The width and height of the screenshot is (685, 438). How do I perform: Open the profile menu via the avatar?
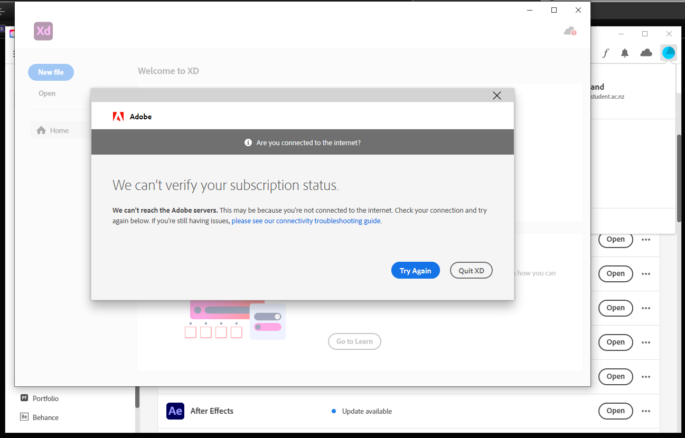pos(668,52)
